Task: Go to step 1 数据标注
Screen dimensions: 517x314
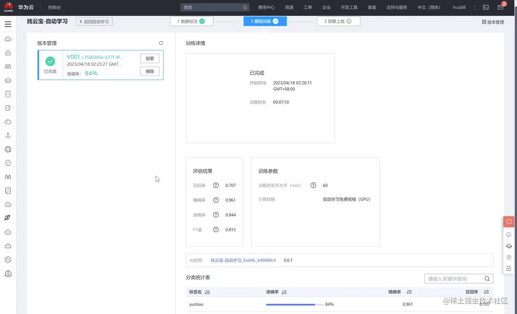Action: [191, 21]
